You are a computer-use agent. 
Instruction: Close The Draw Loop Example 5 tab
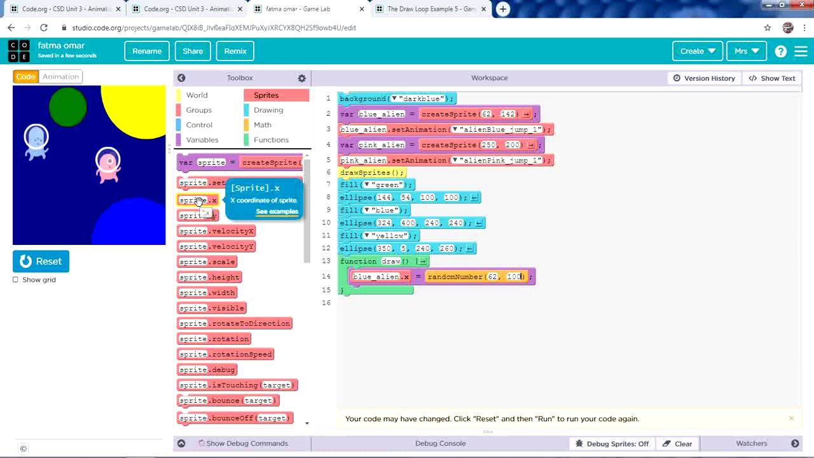point(483,9)
